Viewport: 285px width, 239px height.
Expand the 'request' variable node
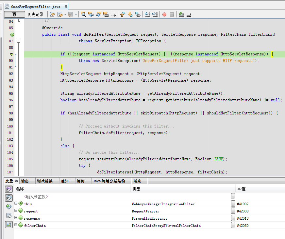[x=16, y=210]
